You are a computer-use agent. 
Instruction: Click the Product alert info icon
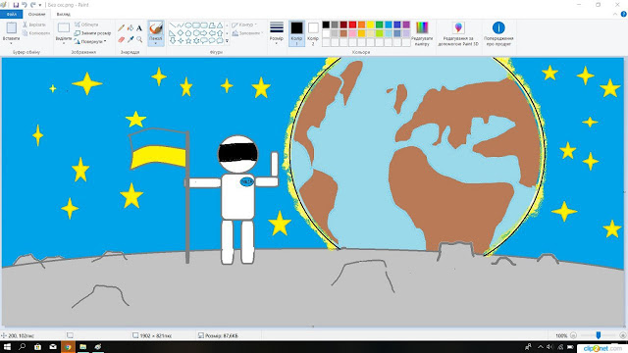[x=498, y=27]
